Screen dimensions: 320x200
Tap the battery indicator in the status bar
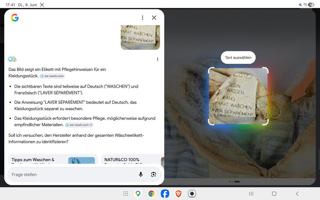pos(311,5)
